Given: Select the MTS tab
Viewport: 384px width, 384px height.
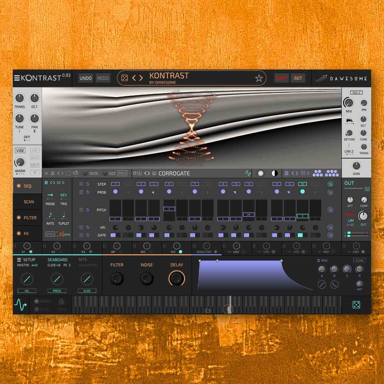Looking at the screenshot, I should (83, 260).
